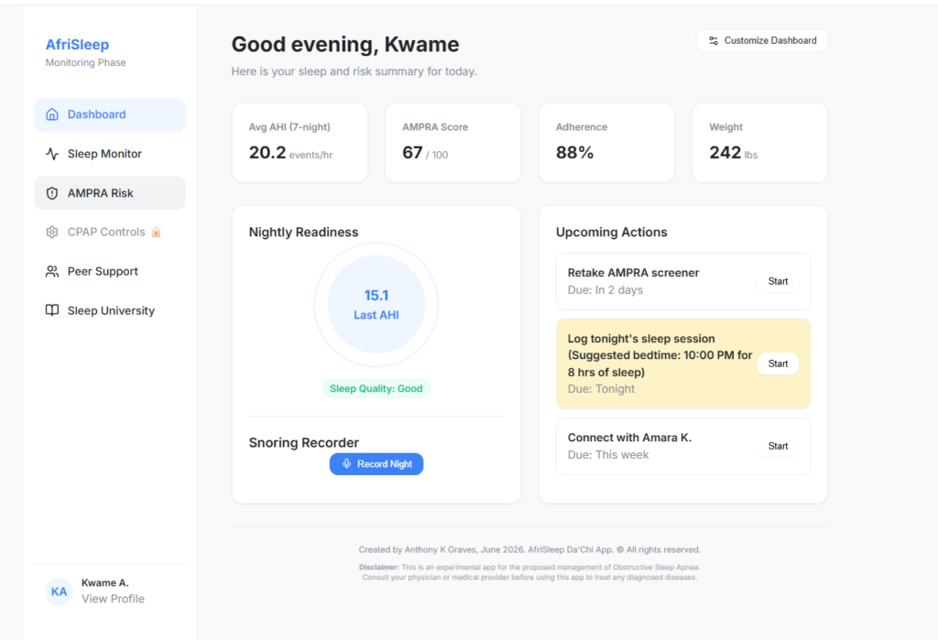
Task: Select the CPAP Controls menu entry
Action: click(110, 232)
